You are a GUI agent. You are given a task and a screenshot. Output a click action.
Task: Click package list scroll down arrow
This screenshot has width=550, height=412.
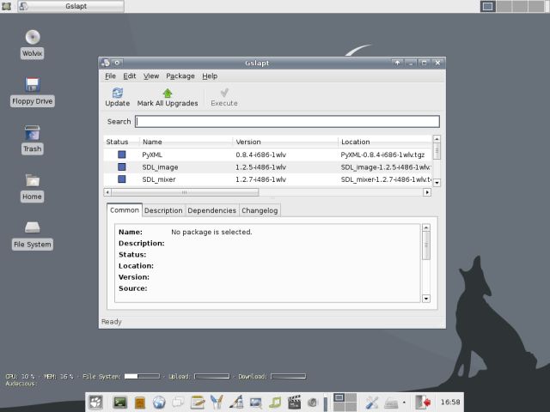[x=437, y=183]
